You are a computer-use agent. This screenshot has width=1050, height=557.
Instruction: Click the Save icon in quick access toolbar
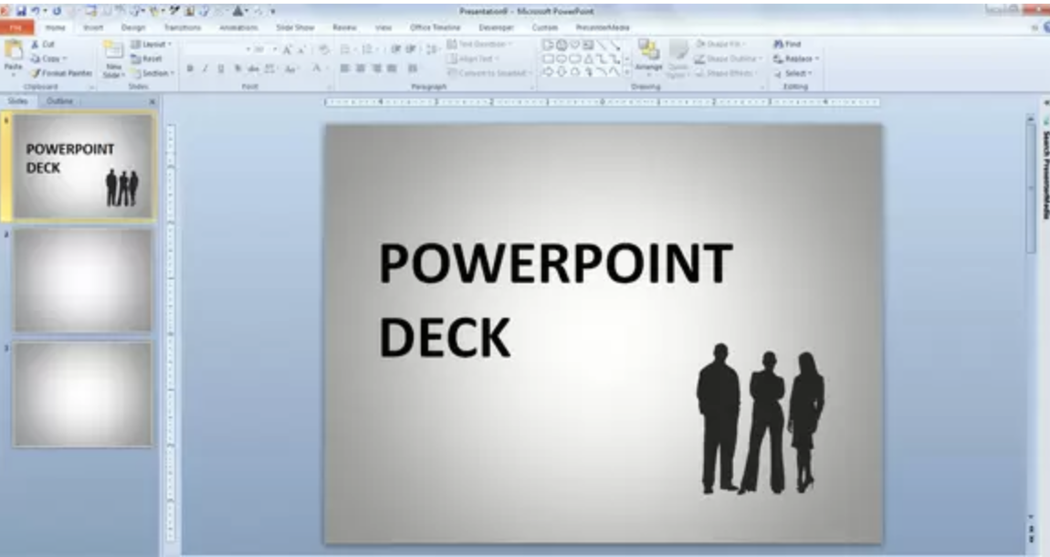click(20, 11)
